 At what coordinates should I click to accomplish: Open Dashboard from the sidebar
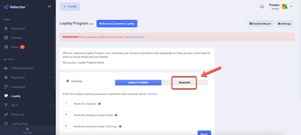[x=18, y=28]
